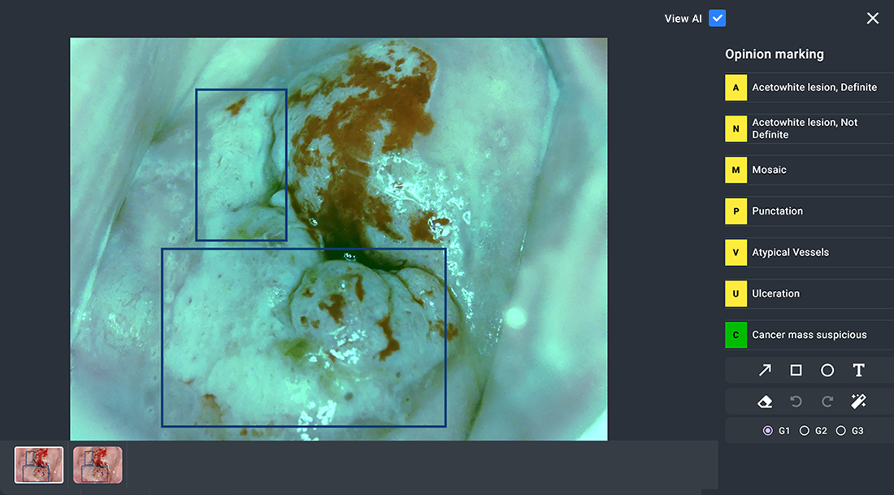Pick the yellow P Punctation swatch

[736, 211]
